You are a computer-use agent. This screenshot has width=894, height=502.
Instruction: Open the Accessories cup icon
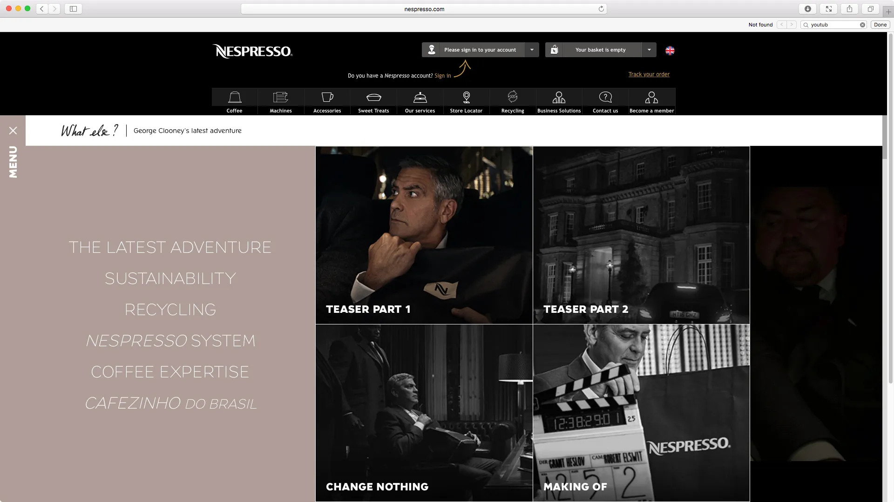(327, 97)
